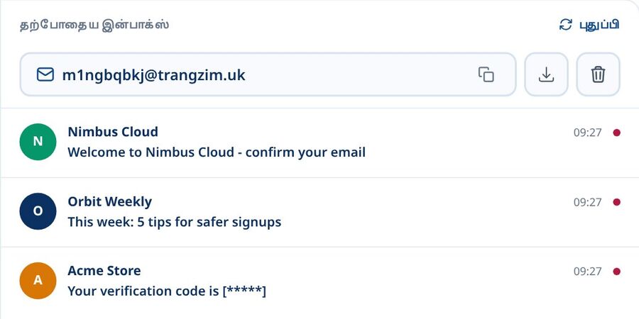Click unread dot on Acme Store email

pyautogui.click(x=616, y=272)
